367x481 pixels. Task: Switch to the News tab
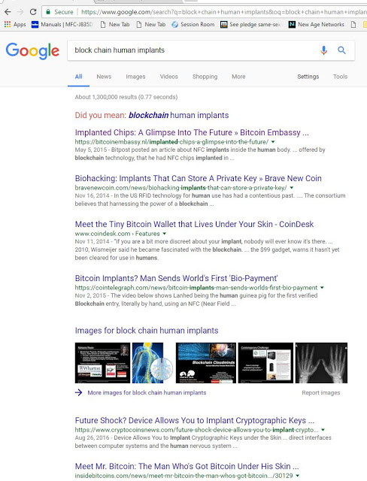104,77
